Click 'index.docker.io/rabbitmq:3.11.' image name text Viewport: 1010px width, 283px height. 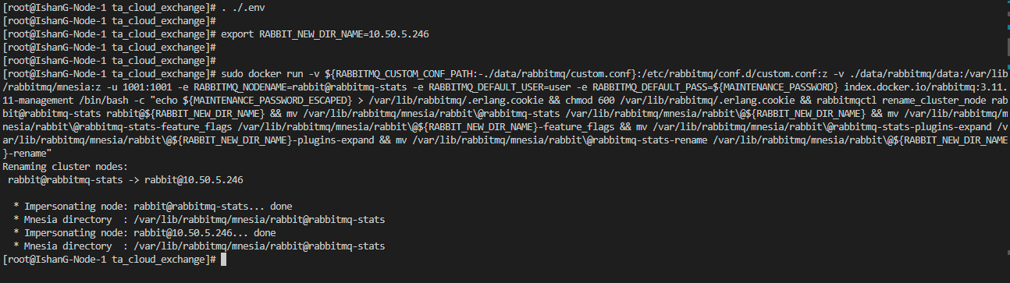pos(925,87)
